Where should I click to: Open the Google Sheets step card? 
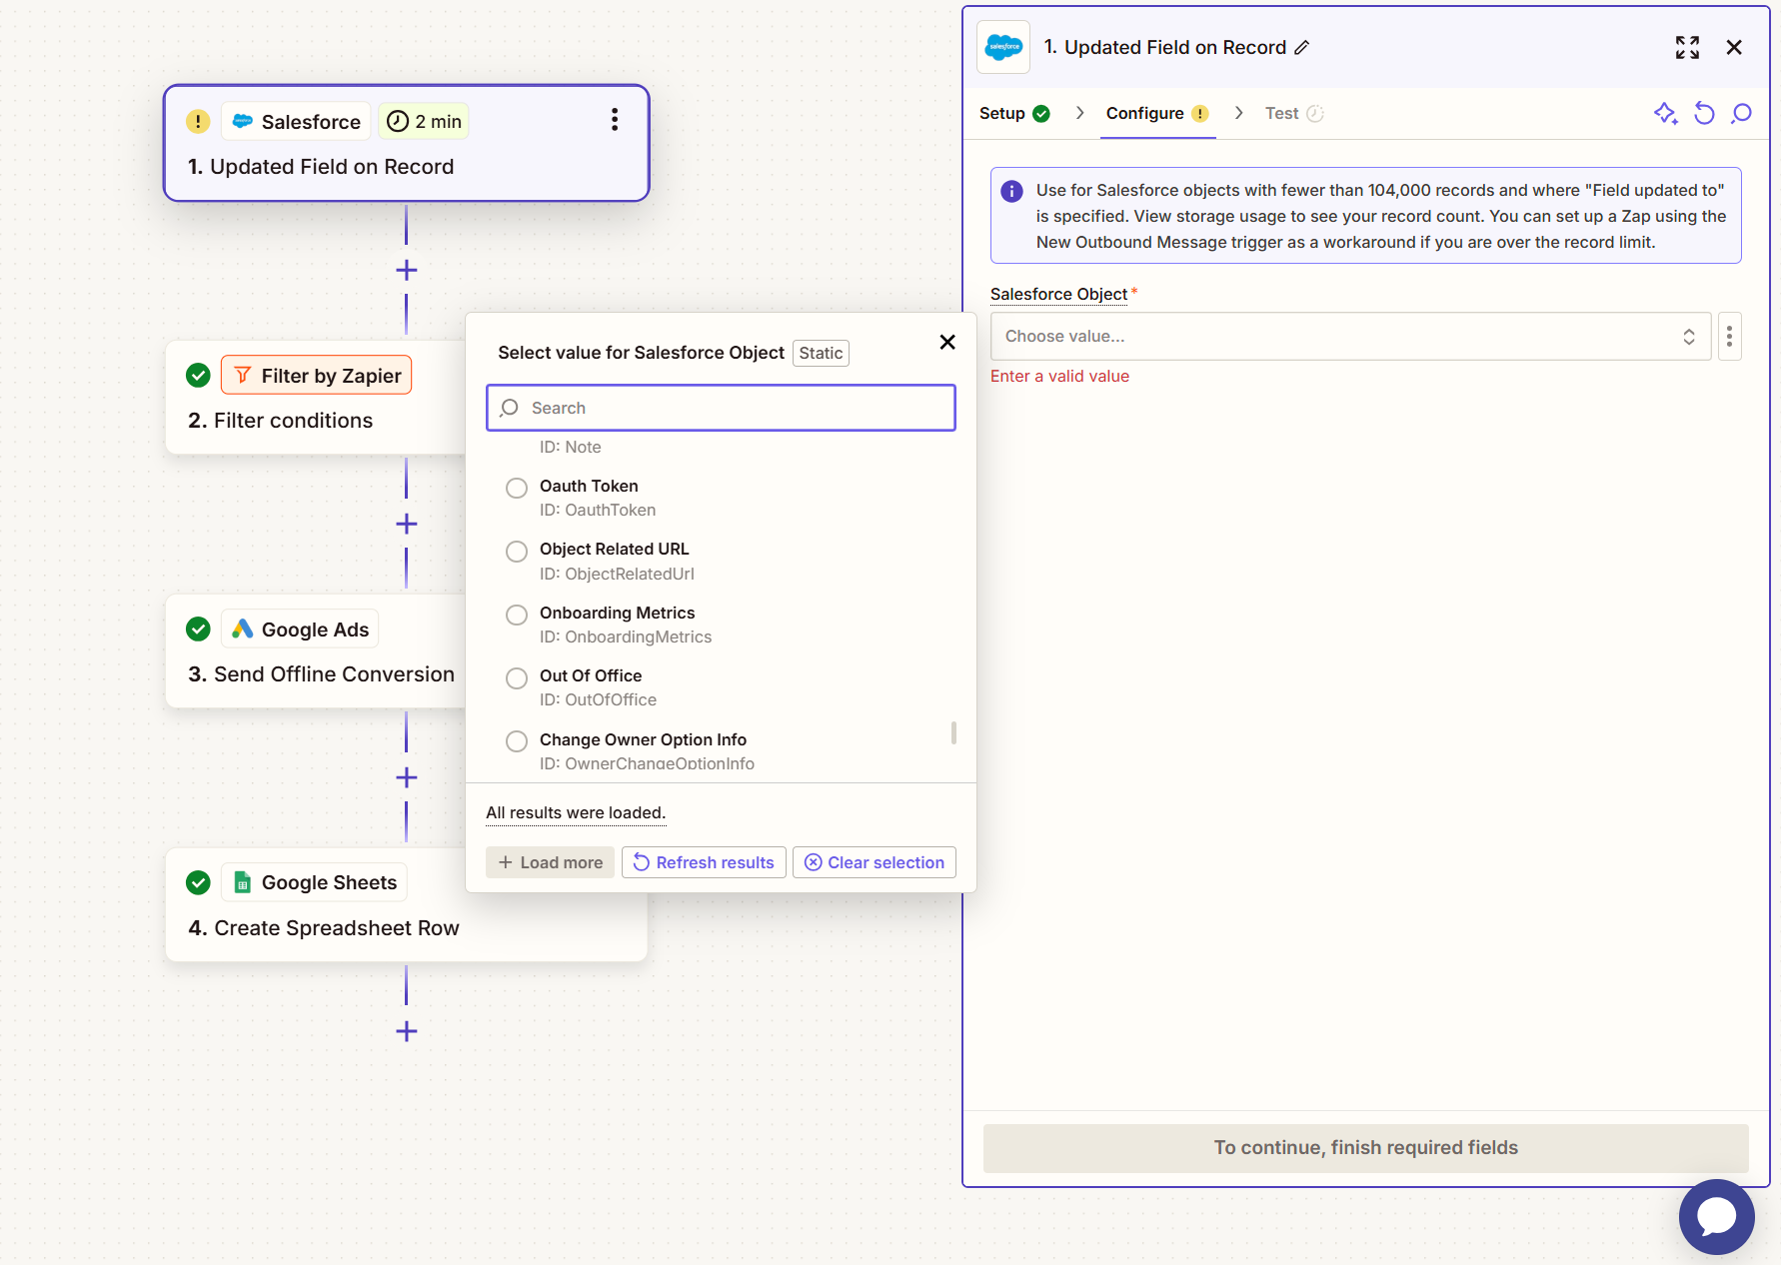pyautogui.click(x=406, y=905)
